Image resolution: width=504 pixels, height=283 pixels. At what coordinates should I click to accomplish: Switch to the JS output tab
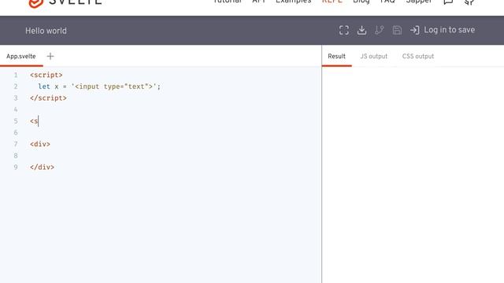click(373, 57)
